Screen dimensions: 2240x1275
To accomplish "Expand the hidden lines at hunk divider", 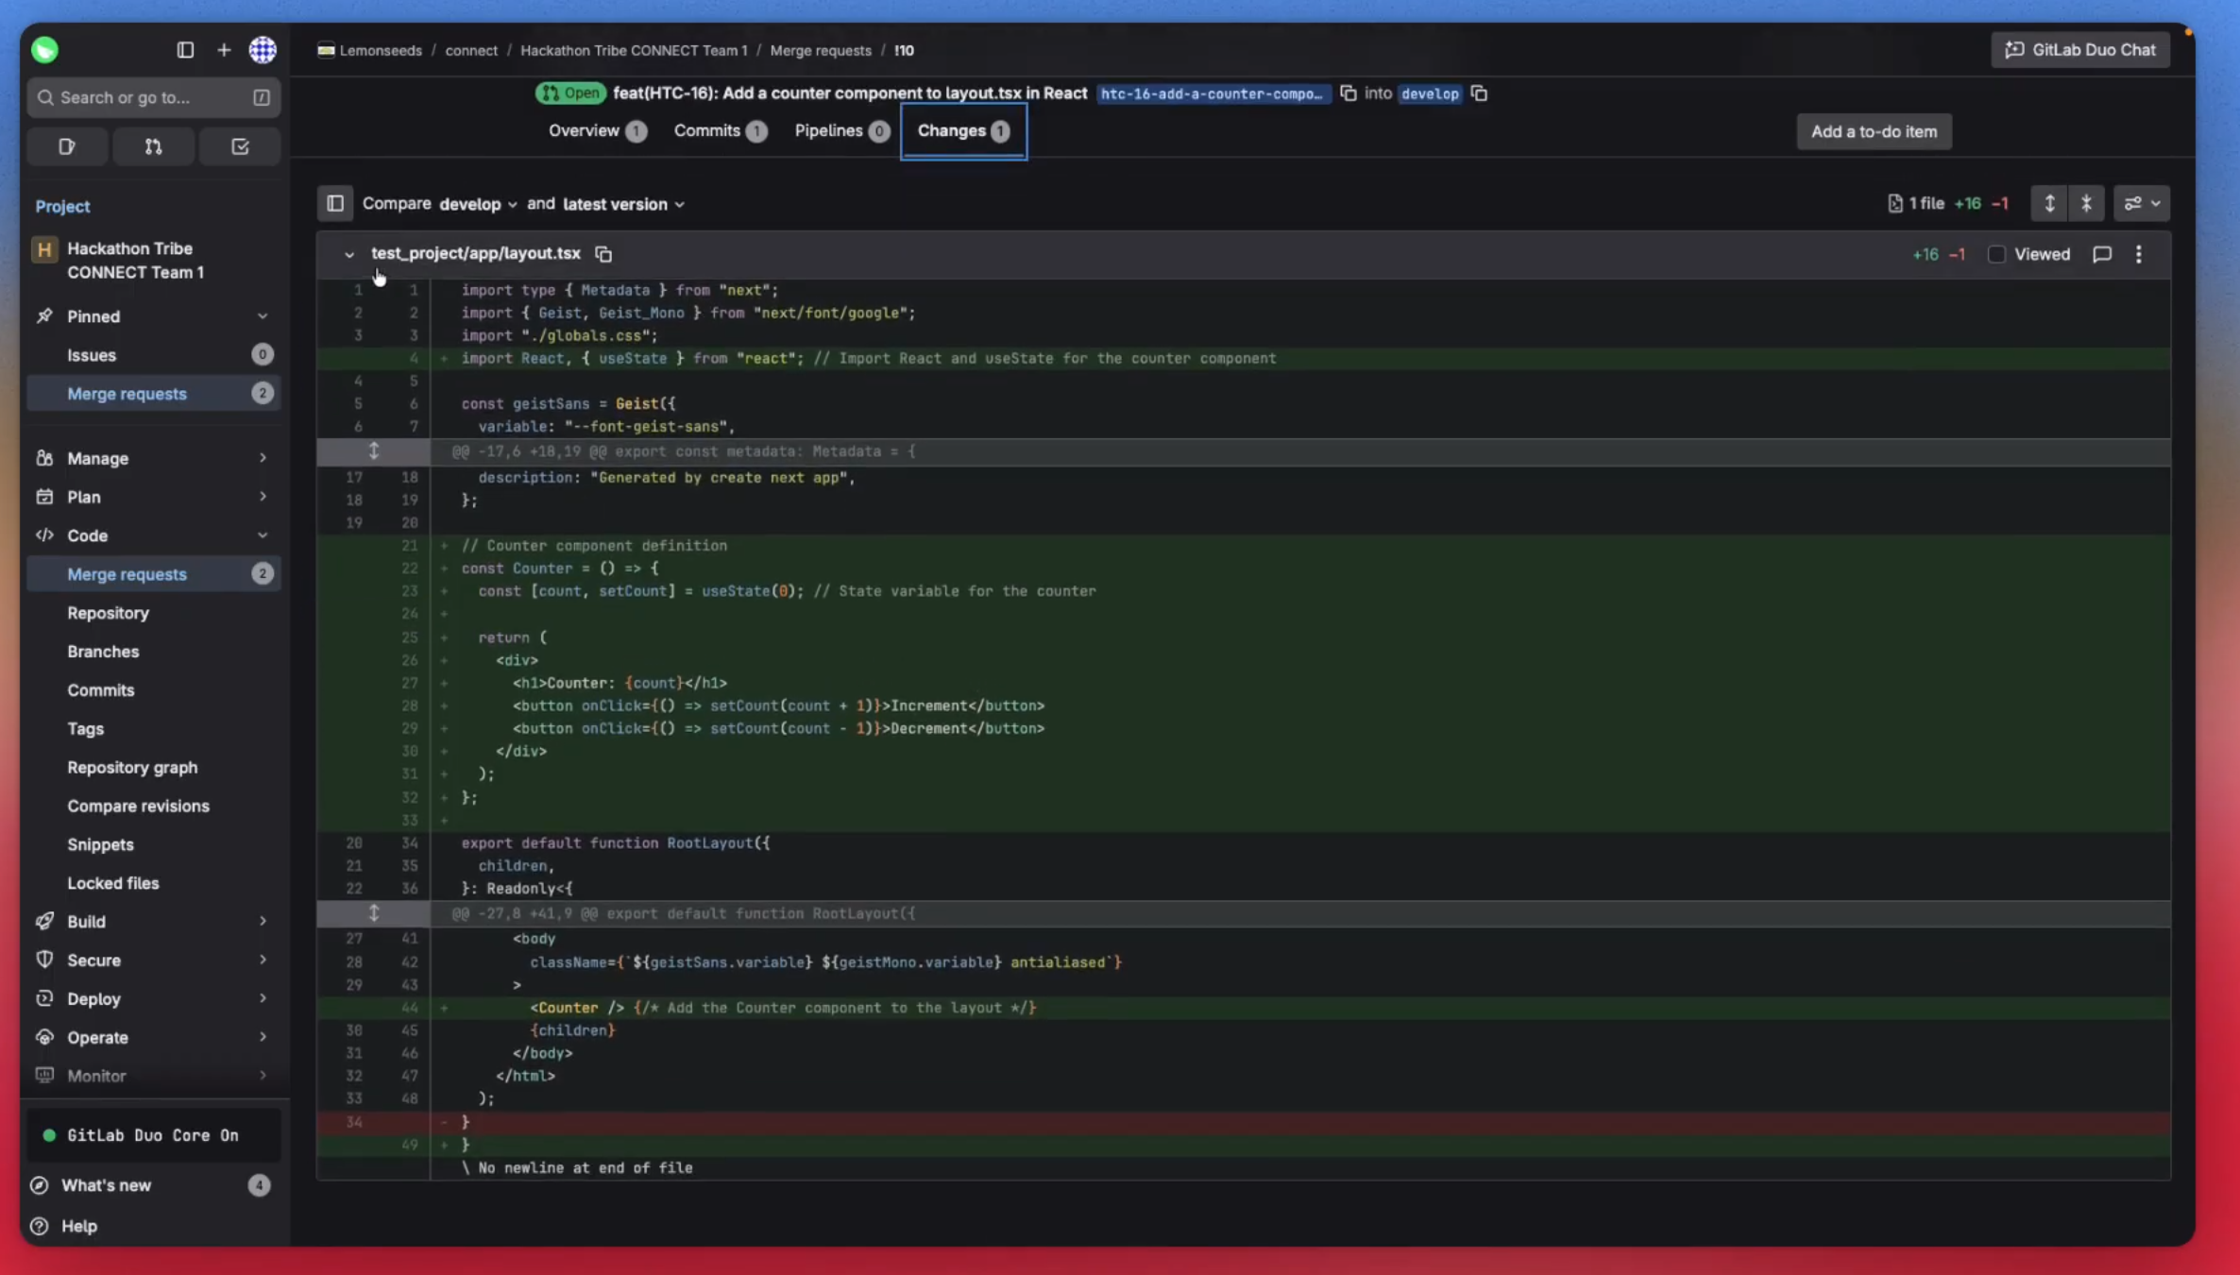I will coord(374,451).
